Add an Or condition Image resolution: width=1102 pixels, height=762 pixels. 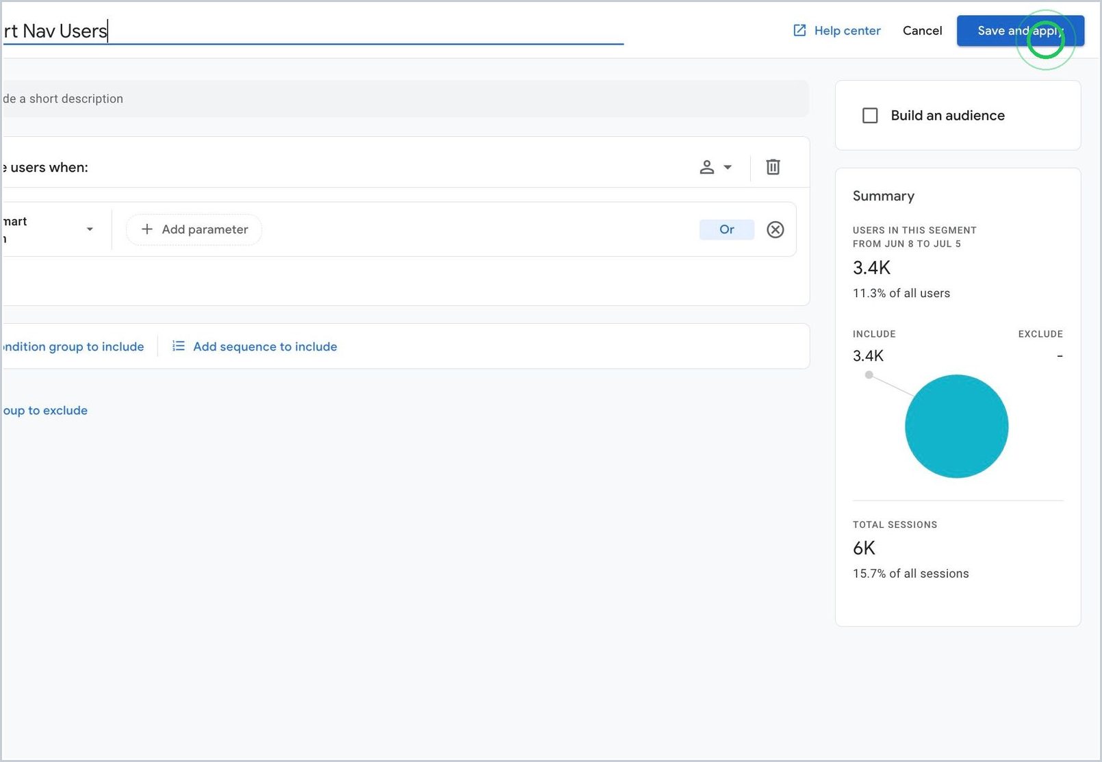(726, 229)
